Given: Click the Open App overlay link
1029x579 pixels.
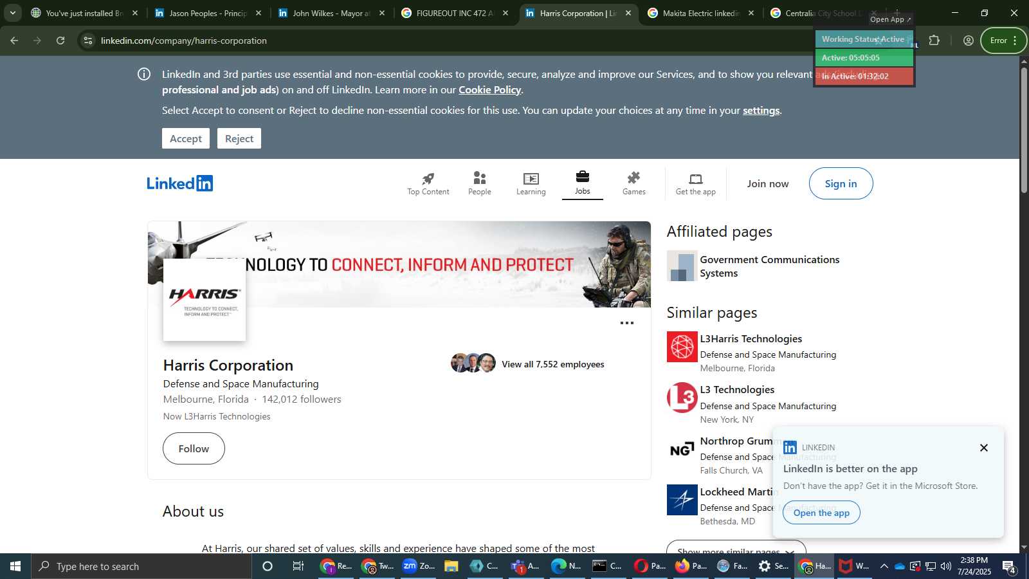Looking at the screenshot, I should tap(890, 19).
